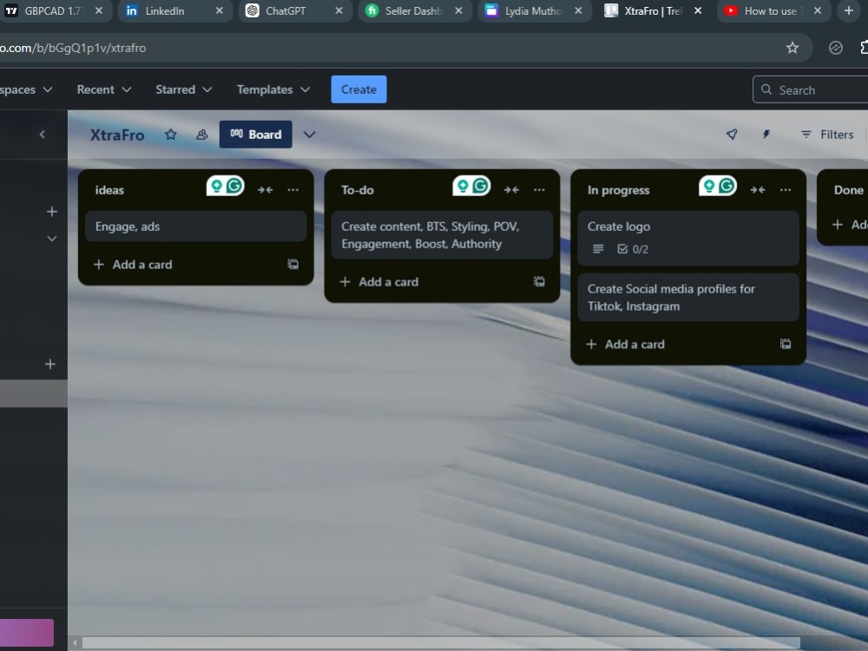Image resolution: width=868 pixels, height=651 pixels.
Task: Click the description icon on Create logo
Action: point(598,249)
